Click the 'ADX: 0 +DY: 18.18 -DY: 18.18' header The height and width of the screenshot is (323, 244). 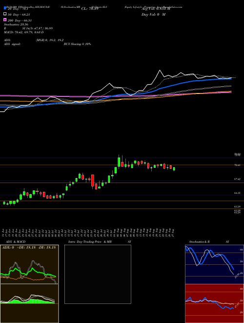click(x=29, y=248)
